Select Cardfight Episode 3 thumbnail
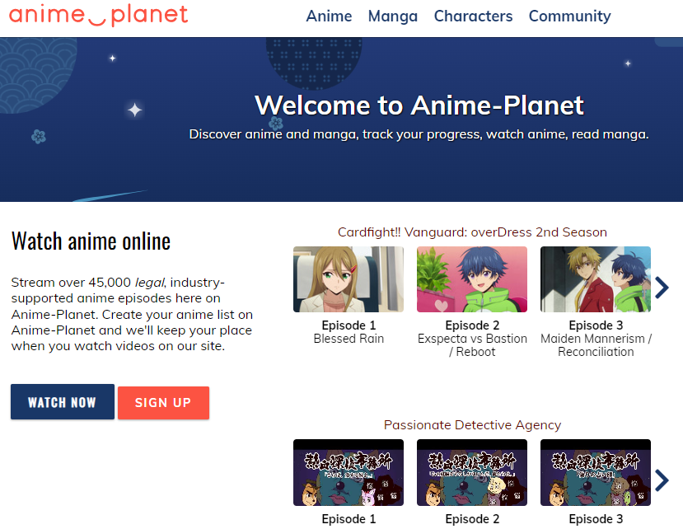683x529 pixels. pyautogui.click(x=596, y=279)
